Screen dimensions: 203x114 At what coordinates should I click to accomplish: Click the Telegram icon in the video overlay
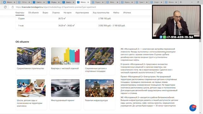pyautogui.click(x=161, y=37)
